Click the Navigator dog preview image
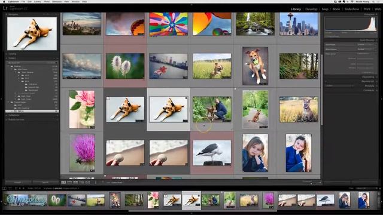 tap(32, 33)
